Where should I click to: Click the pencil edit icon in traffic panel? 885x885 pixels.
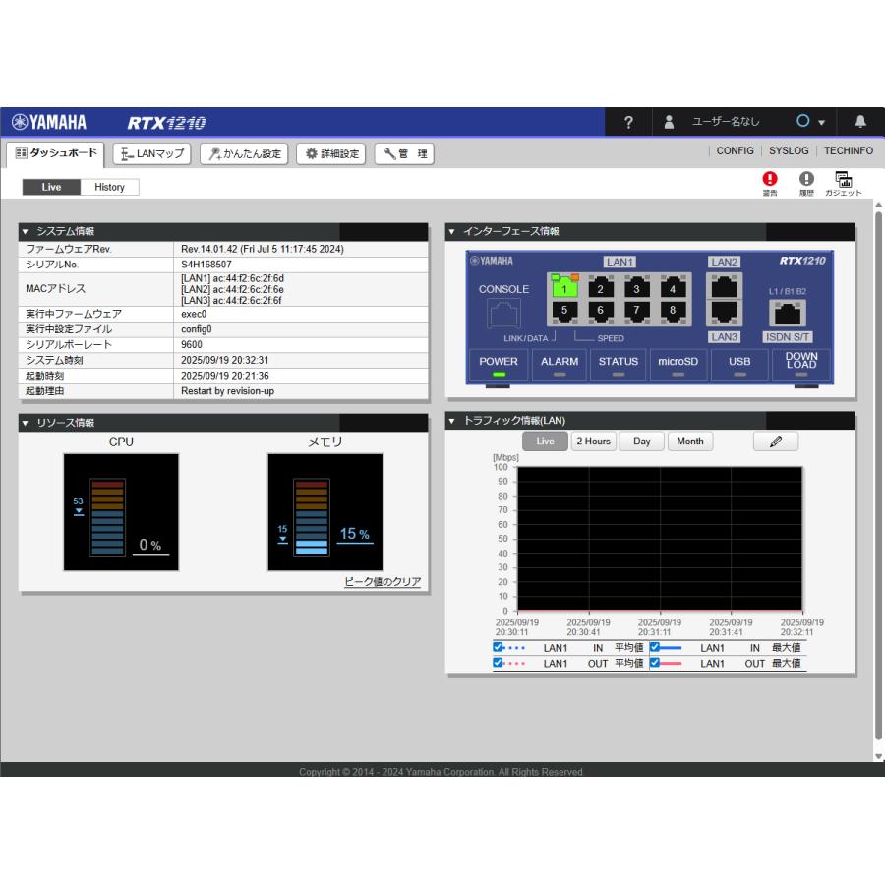[x=776, y=442]
